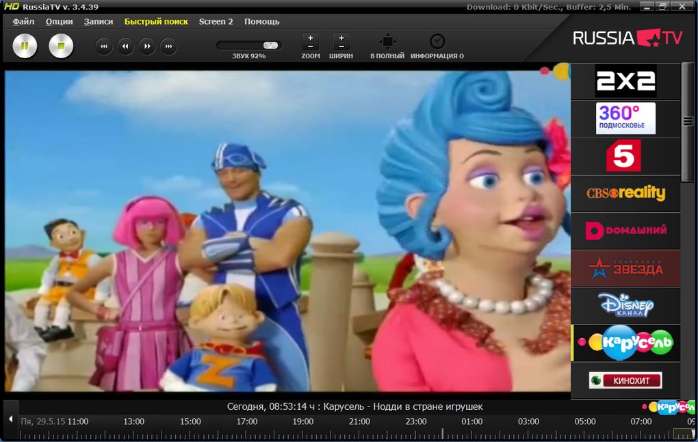This screenshot has width=698, height=442.
Task: Switch to full screen via В ПОЛНЫЙ icon
Action: coord(387,42)
